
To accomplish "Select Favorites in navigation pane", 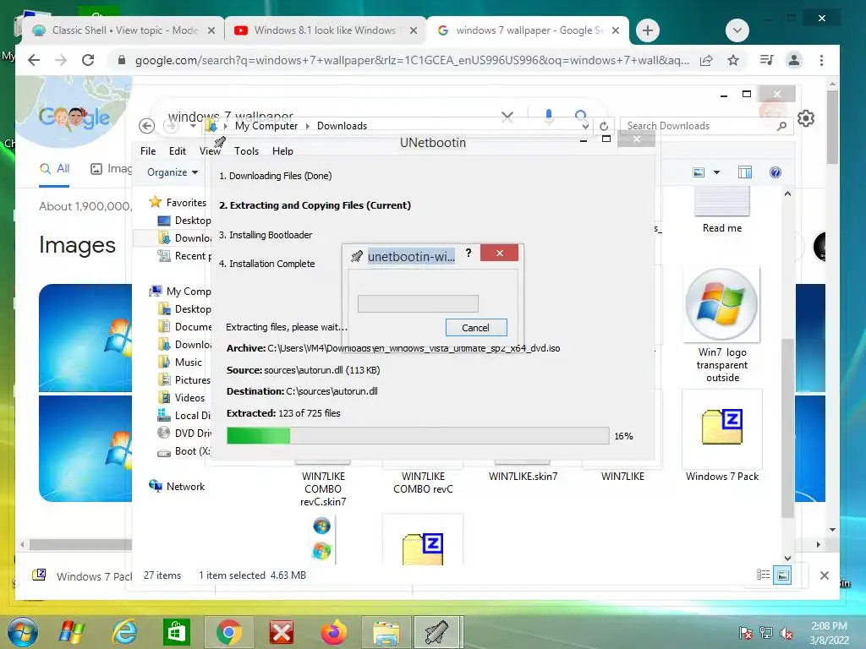I will (186, 203).
